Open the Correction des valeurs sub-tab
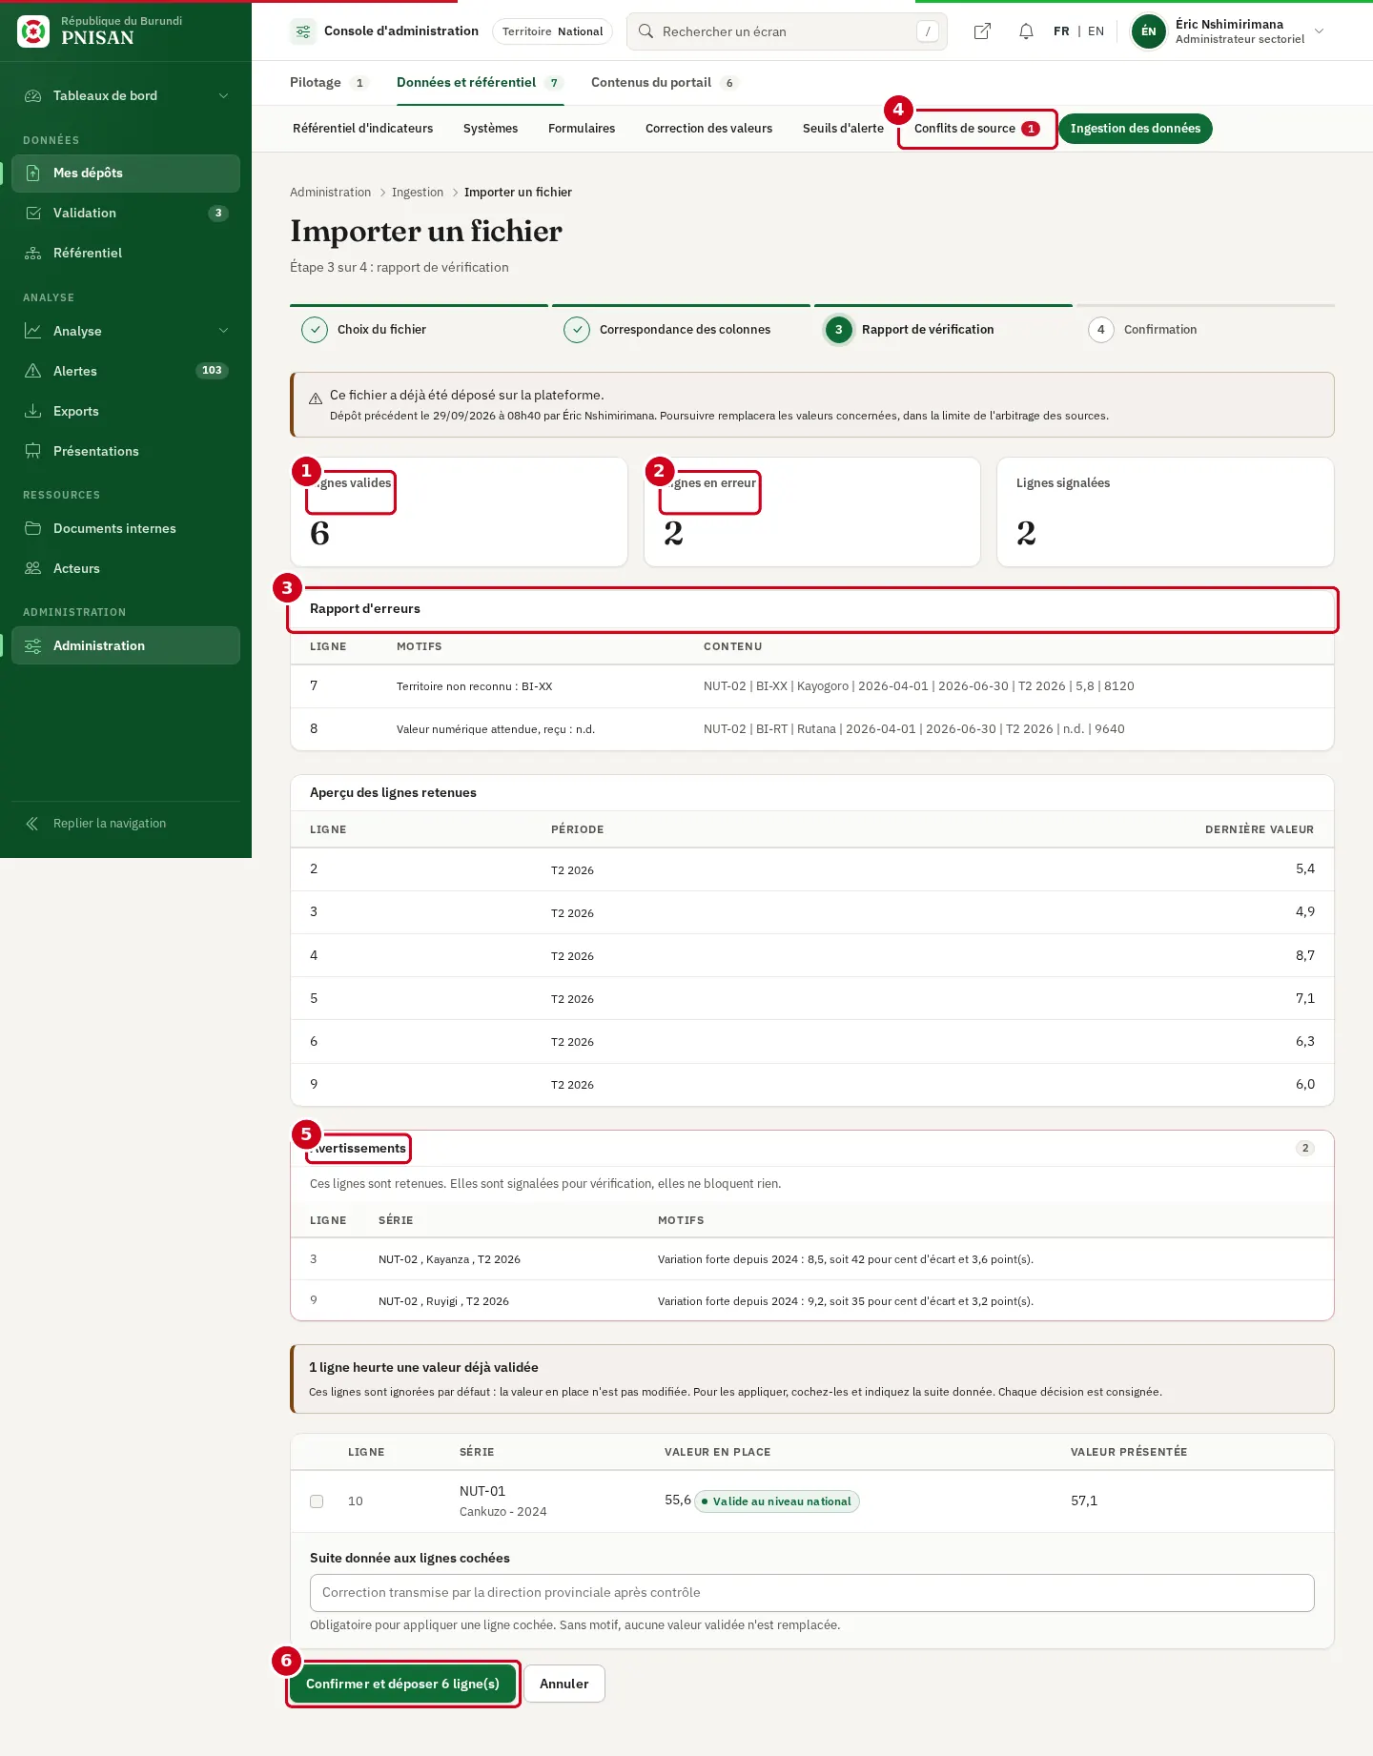 (709, 129)
